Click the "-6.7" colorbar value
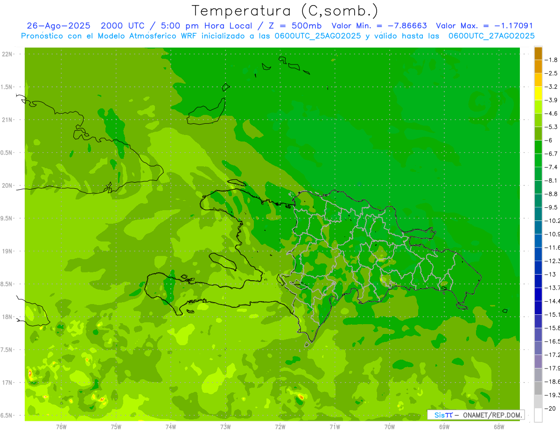The width and height of the screenshot is (560, 433). (x=551, y=154)
